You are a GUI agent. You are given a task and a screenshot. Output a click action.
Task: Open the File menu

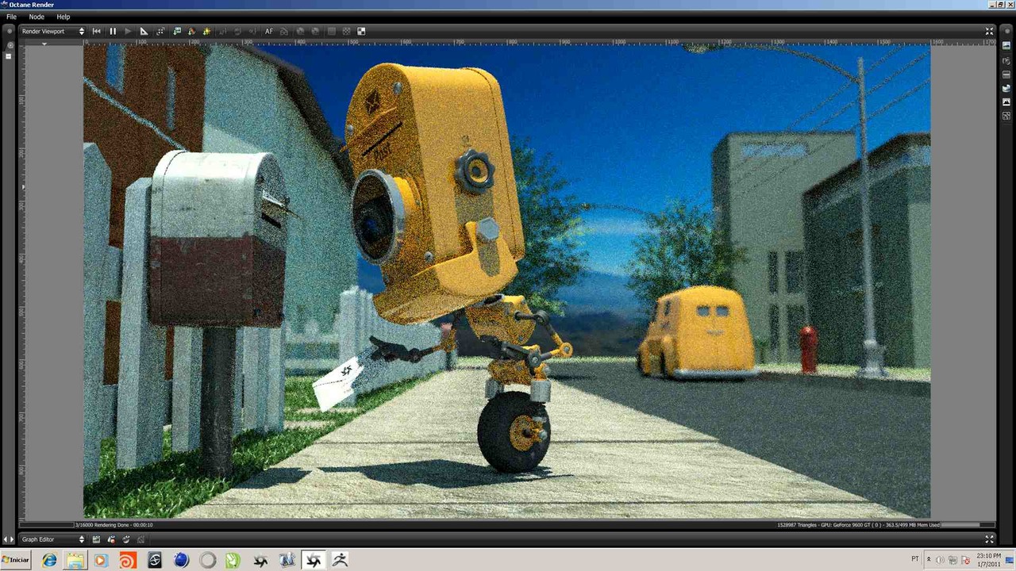pos(11,17)
